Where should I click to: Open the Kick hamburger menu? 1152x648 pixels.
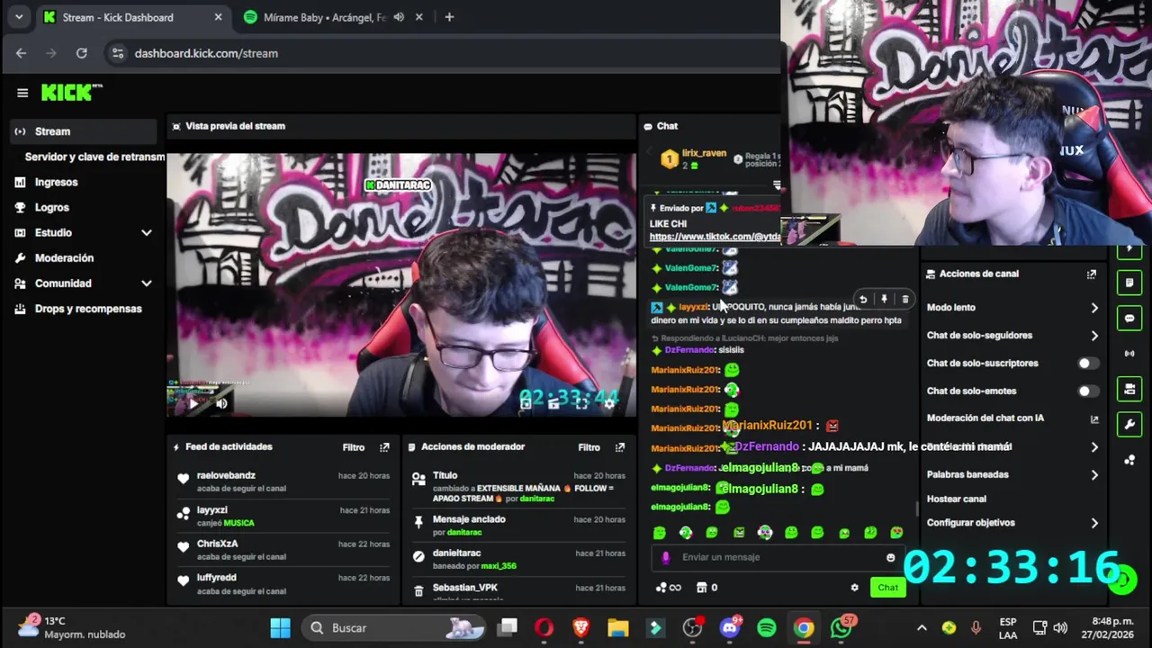(x=22, y=93)
